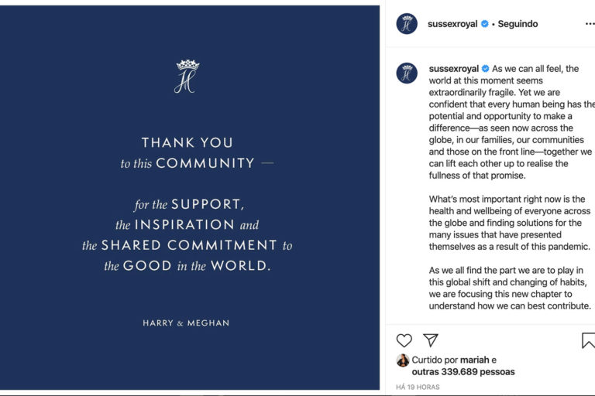595x396 pixels.
Task: Share the post using the paper plane icon
Action: [x=431, y=340]
